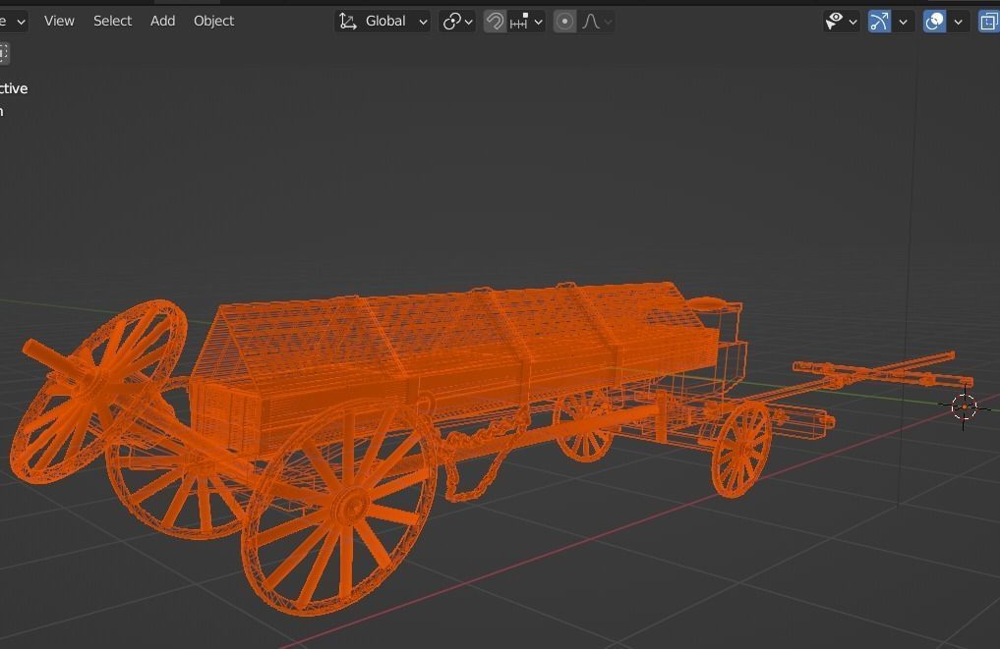Click the View menu label
The height and width of the screenshot is (649, 1000).
coord(58,20)
